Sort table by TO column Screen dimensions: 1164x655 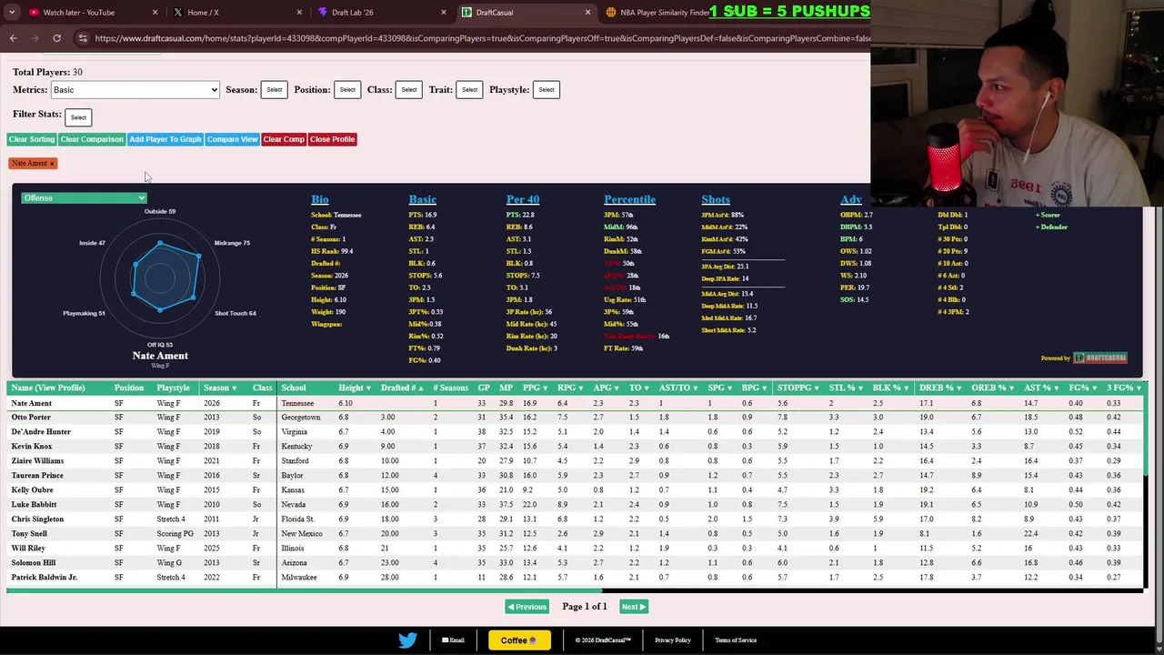[638, 388]
